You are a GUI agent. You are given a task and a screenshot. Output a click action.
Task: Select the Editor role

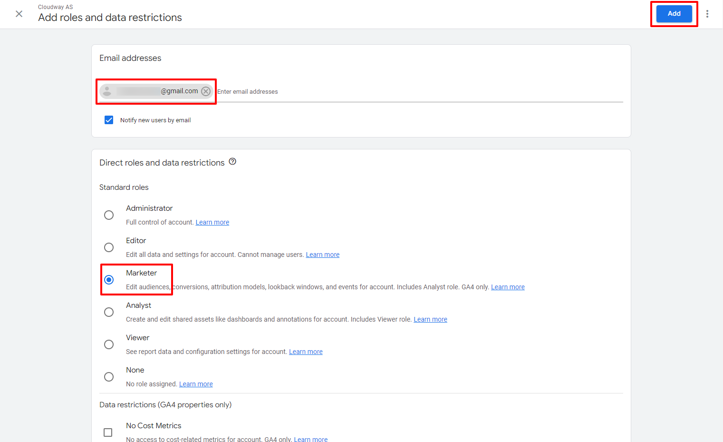click(x=109, y=247)
